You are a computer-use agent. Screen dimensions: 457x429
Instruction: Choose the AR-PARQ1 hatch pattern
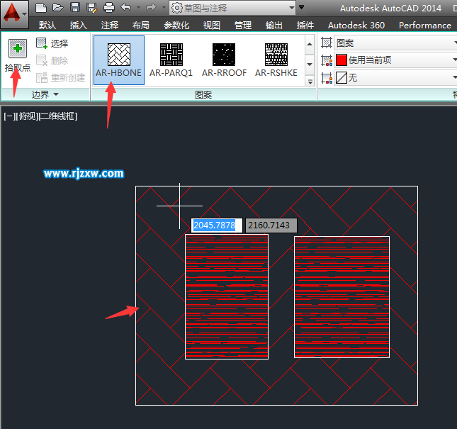point(171,60)
